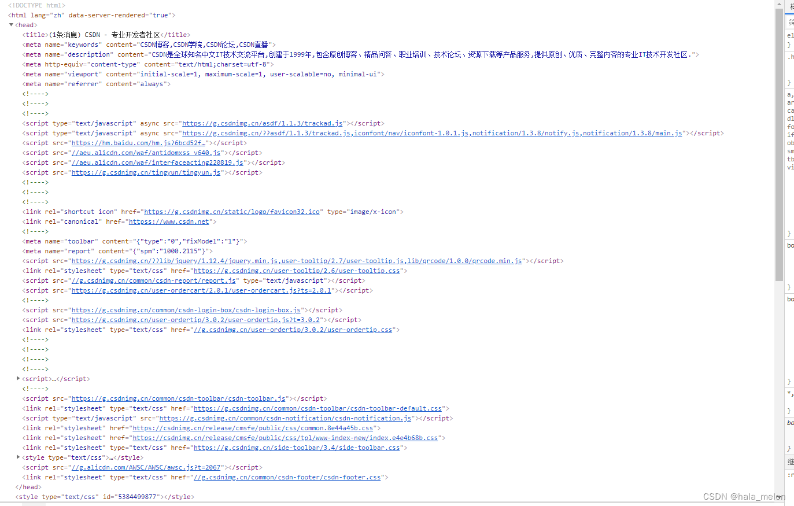This screenshot has width=794, height=506.
Task: Select the meta name="report" row
Action: click(118, 251)
